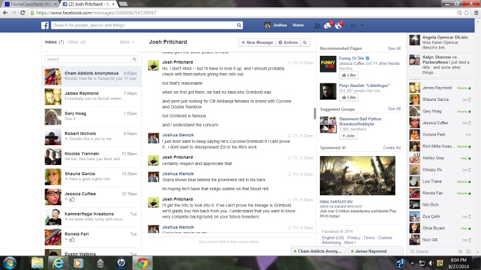Click the Facebook logo icon
This screenshot has width=481, height=270.
(x=45, y=25)
